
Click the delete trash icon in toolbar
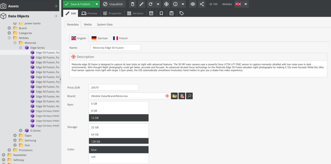tap(132, 4)
